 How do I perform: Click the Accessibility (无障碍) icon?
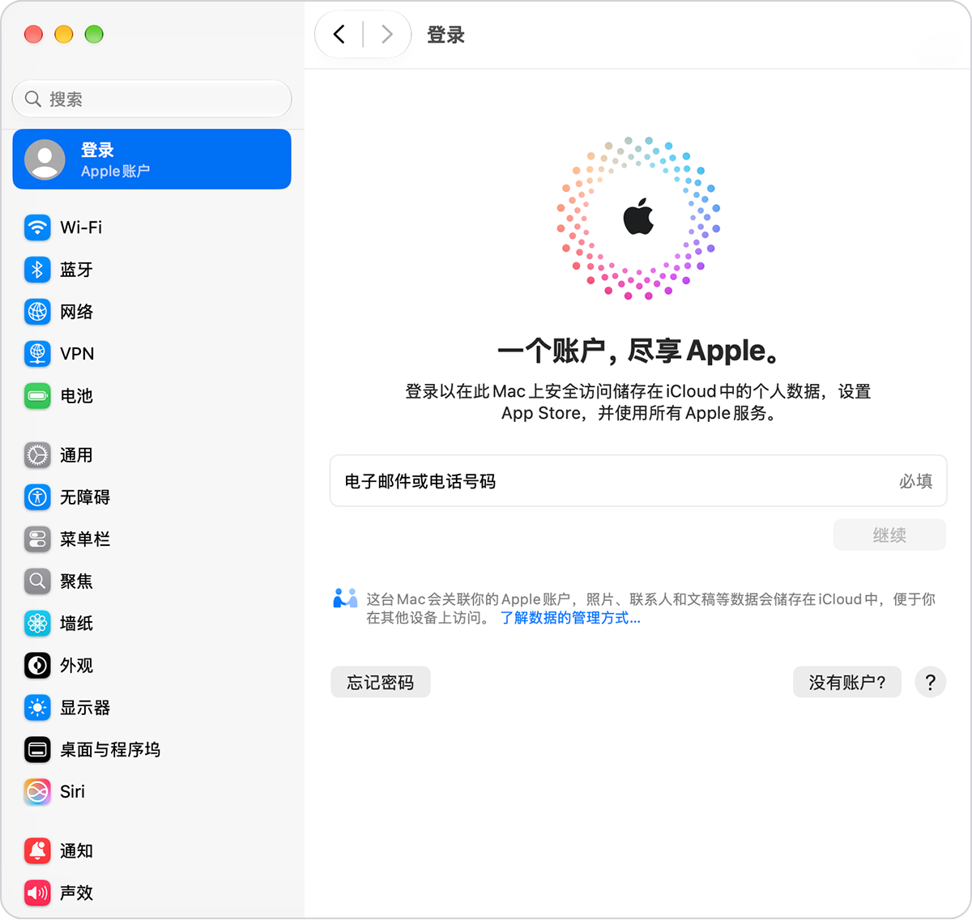(x=37, y=497)
